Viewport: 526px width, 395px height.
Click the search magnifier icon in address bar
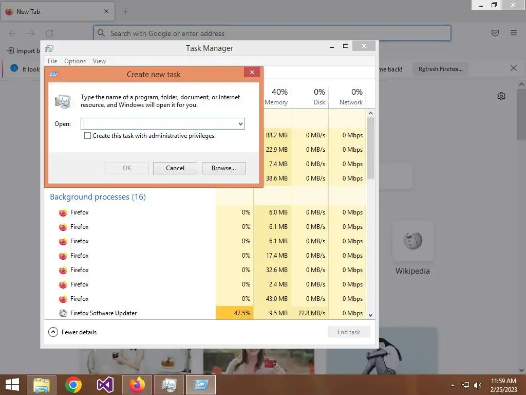[x=101, y=33]
